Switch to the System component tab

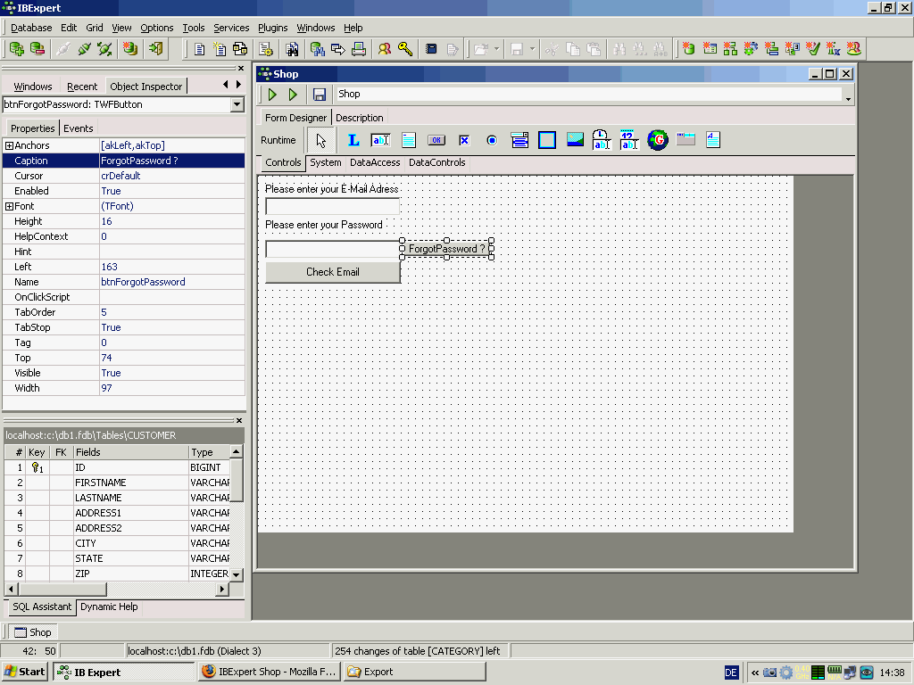[325, 162]
